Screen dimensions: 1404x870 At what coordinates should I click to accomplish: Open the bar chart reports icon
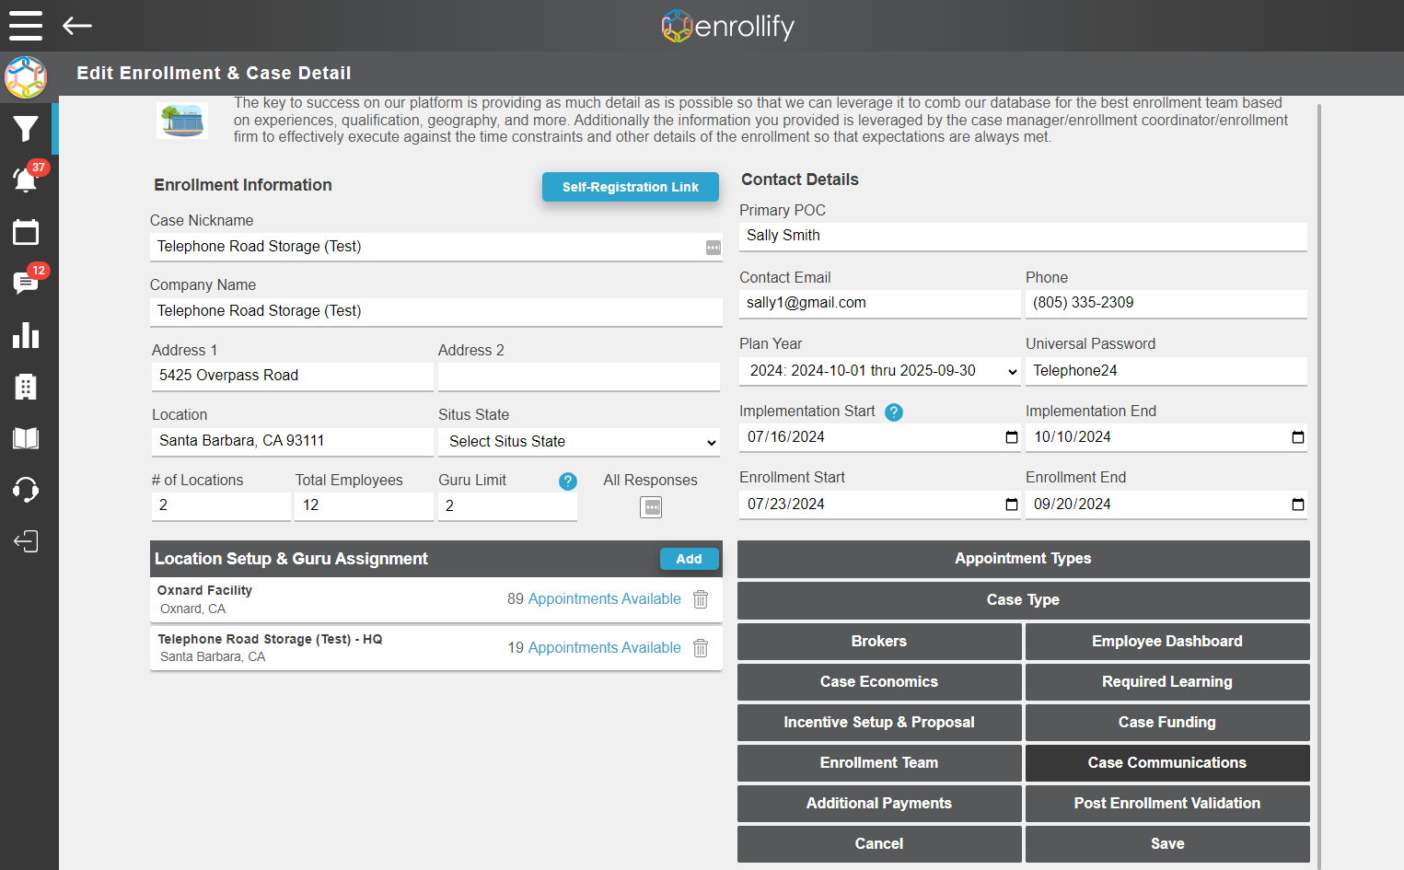[26, 335]
